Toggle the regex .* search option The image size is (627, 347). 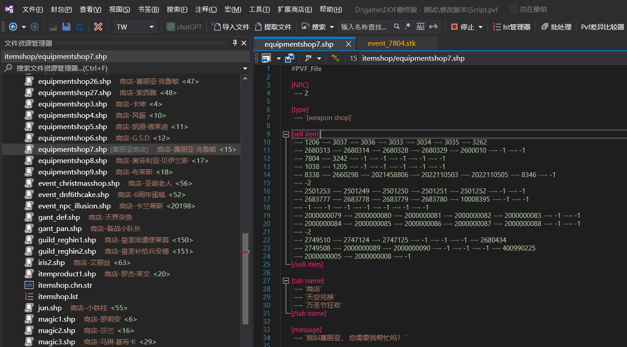[x=407, y=27]
